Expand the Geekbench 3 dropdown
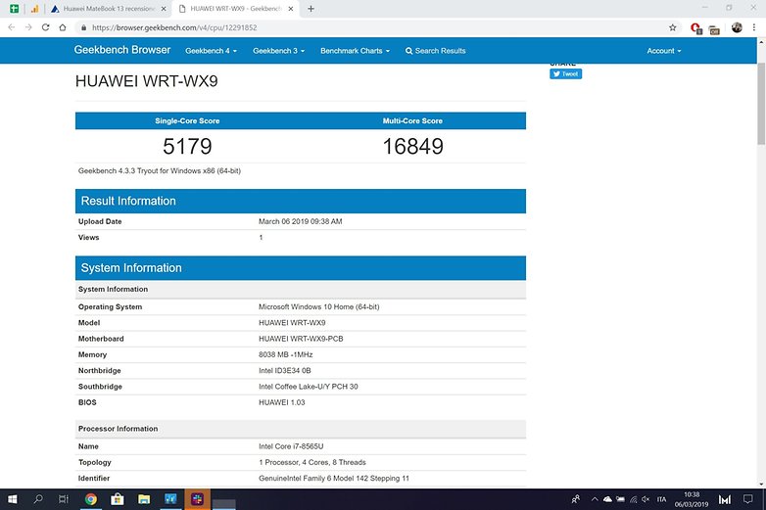Viewport: 766px width, 510px height. click(278, 51)
